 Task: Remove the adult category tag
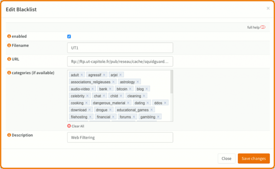[82, 75]
